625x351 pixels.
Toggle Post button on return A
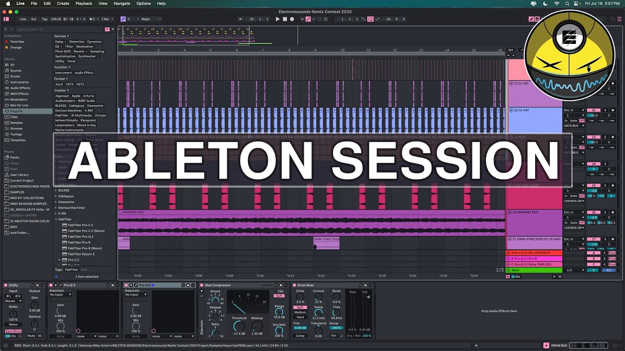tap(612, 253)
